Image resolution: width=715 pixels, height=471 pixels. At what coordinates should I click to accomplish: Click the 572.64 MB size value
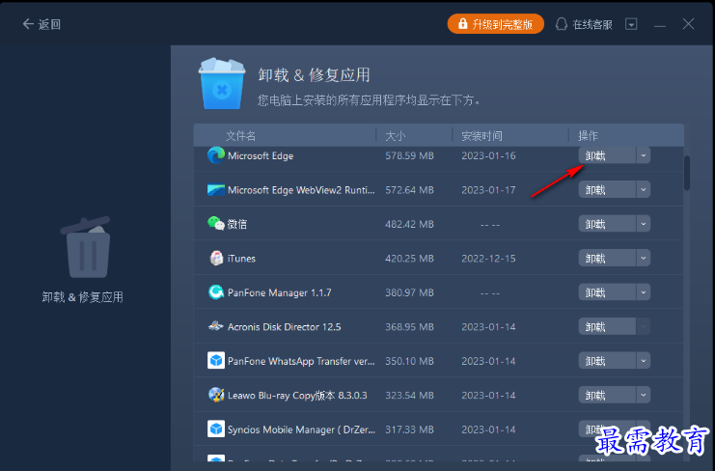(x=409, y=190)
